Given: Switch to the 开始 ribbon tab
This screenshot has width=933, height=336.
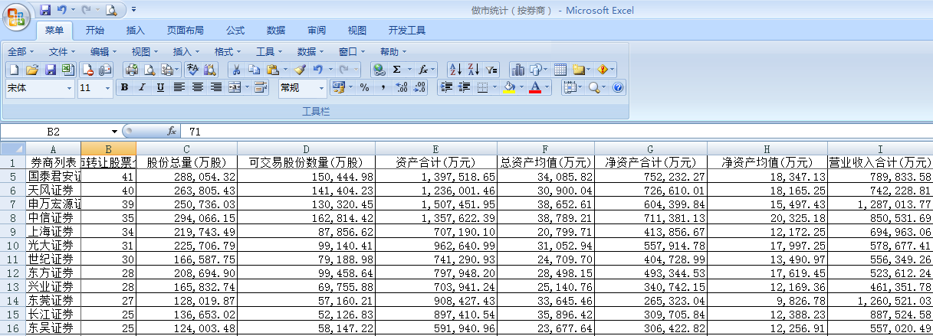Looking at the screenshot, I should coord(95,31).
